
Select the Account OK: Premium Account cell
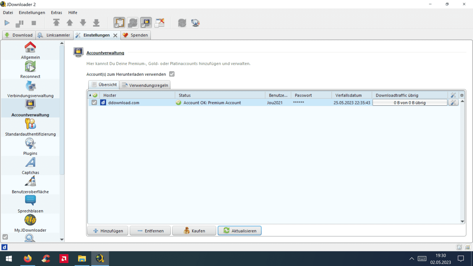tap(220, 103)
